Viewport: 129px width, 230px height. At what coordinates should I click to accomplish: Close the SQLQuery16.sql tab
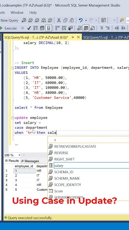tap(78, 37)
